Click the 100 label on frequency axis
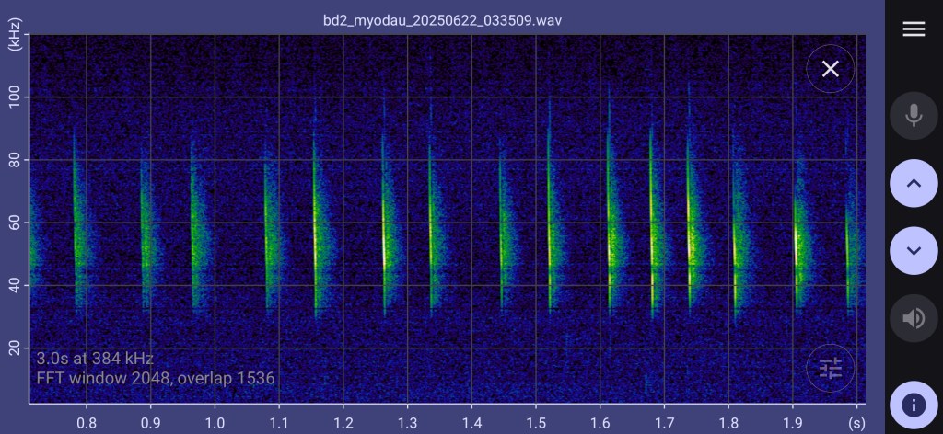The width and height of the screenshot is (943, 434). point(16,97)
